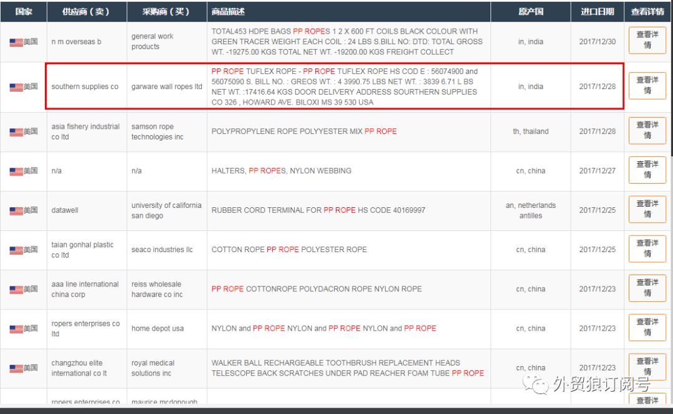This screenshot has width=673, height=414.
Task: Select supplier 'aaa line international china corp'
Action: [85, 289]
